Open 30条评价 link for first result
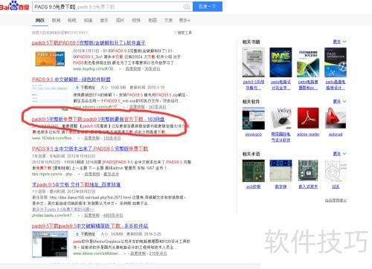372x269 pixels. click(x=152, y=69)
